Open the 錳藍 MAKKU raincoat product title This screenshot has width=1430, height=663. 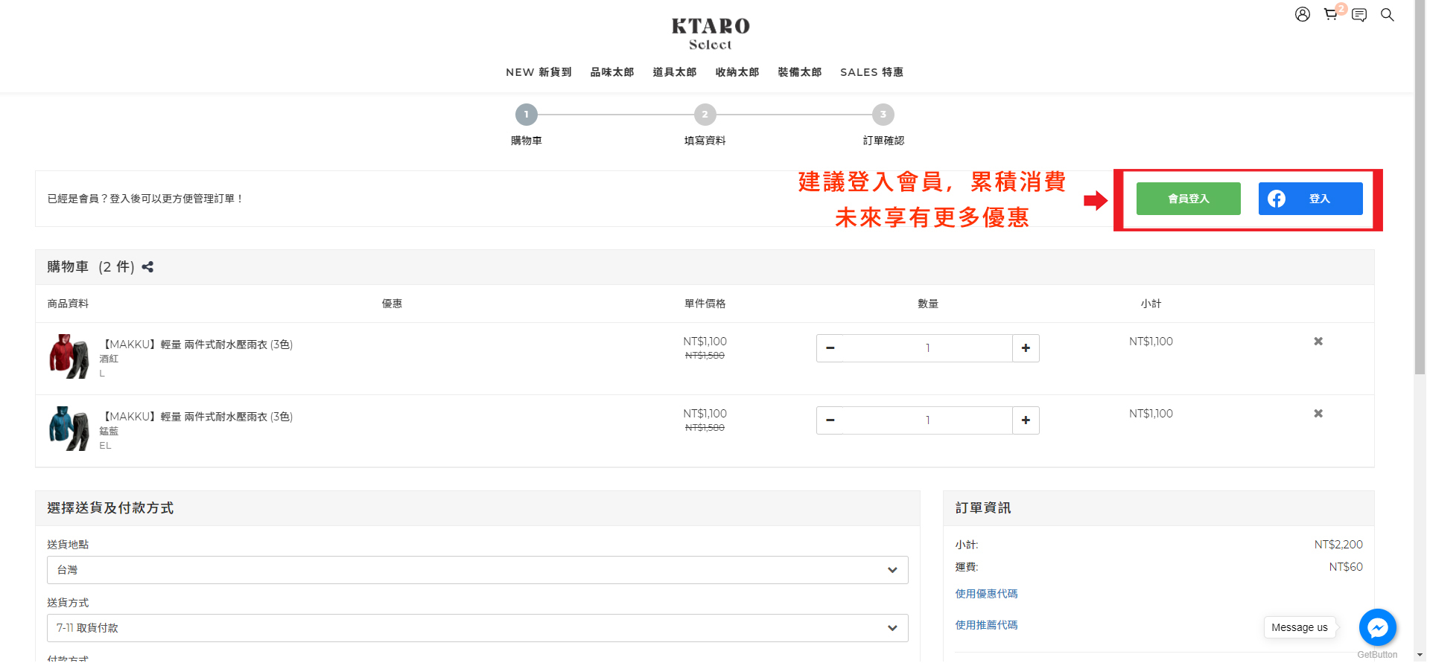pos(196,417)
